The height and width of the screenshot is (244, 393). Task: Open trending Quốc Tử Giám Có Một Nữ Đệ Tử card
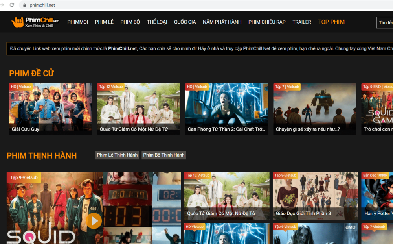point(227,196)
